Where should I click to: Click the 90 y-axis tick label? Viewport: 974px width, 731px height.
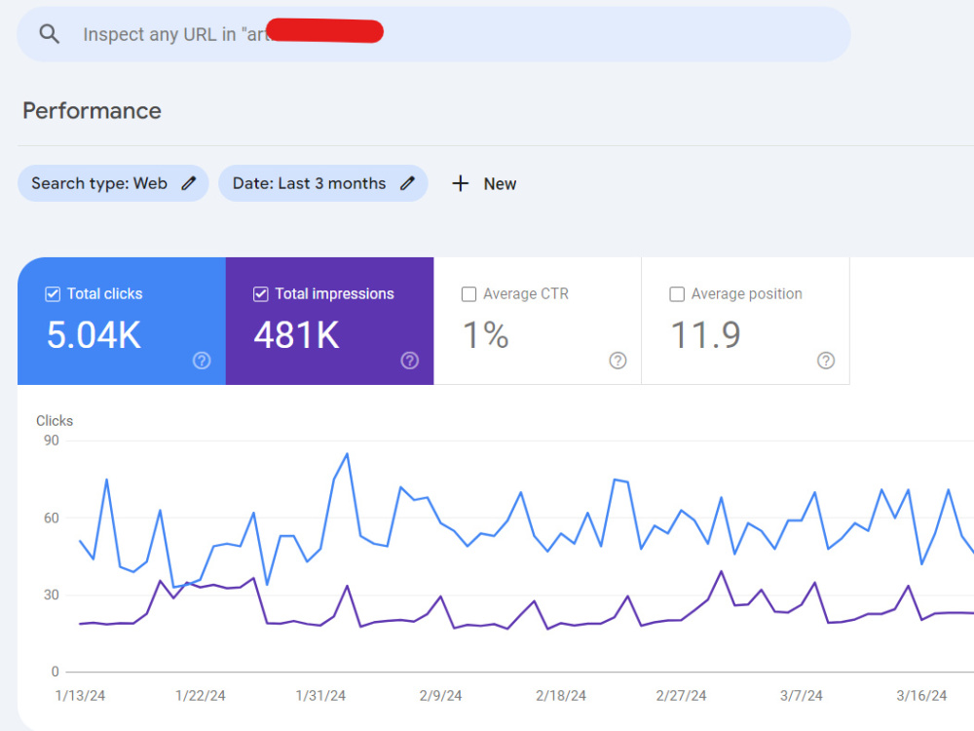(52, 441)
